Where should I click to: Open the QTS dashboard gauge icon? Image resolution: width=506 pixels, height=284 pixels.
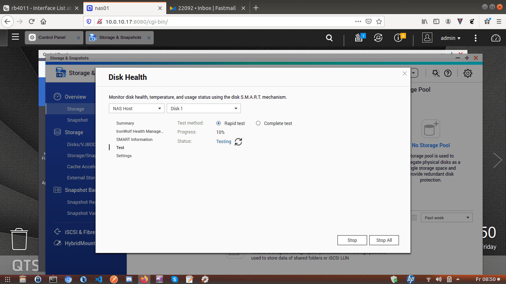click(x=496, y=38)
